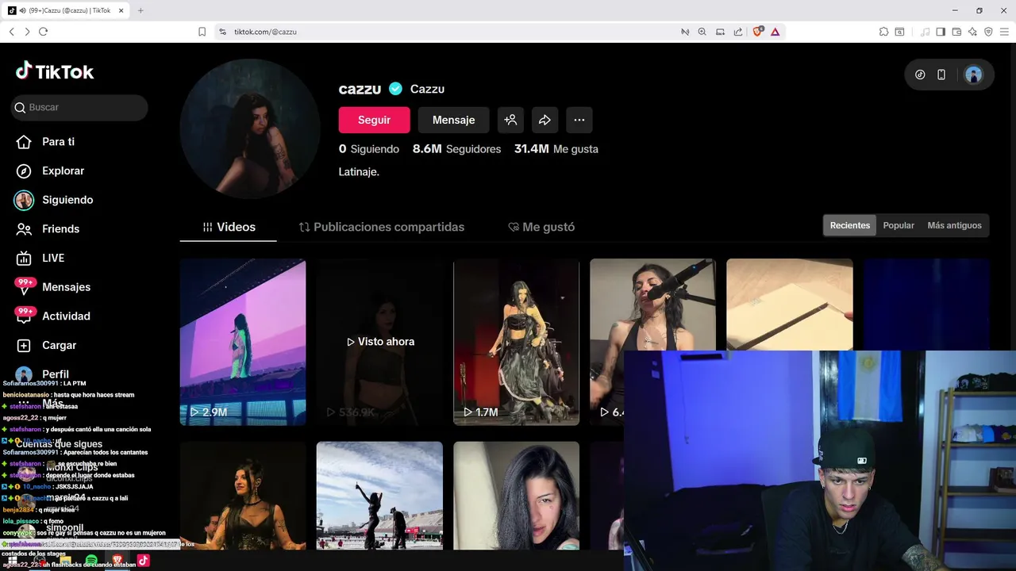Open the three-dots more options menu
The width and height of the screenshot is (1016, 571).
click(x=579, y=120)
